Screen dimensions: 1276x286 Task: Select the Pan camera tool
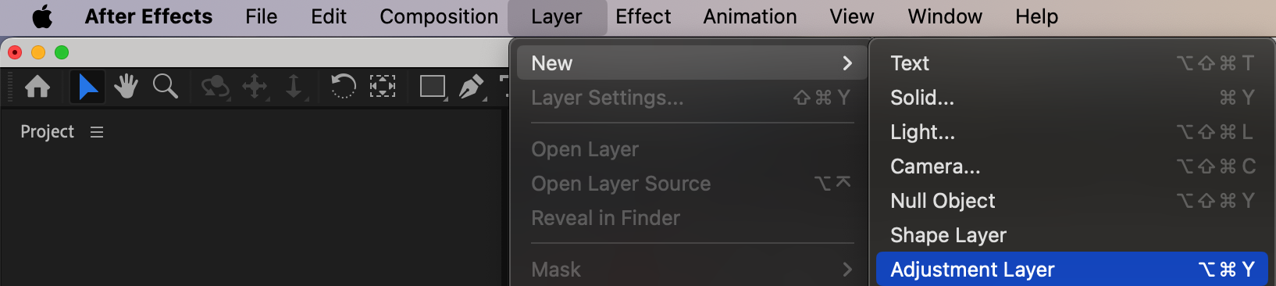point(255,87)
